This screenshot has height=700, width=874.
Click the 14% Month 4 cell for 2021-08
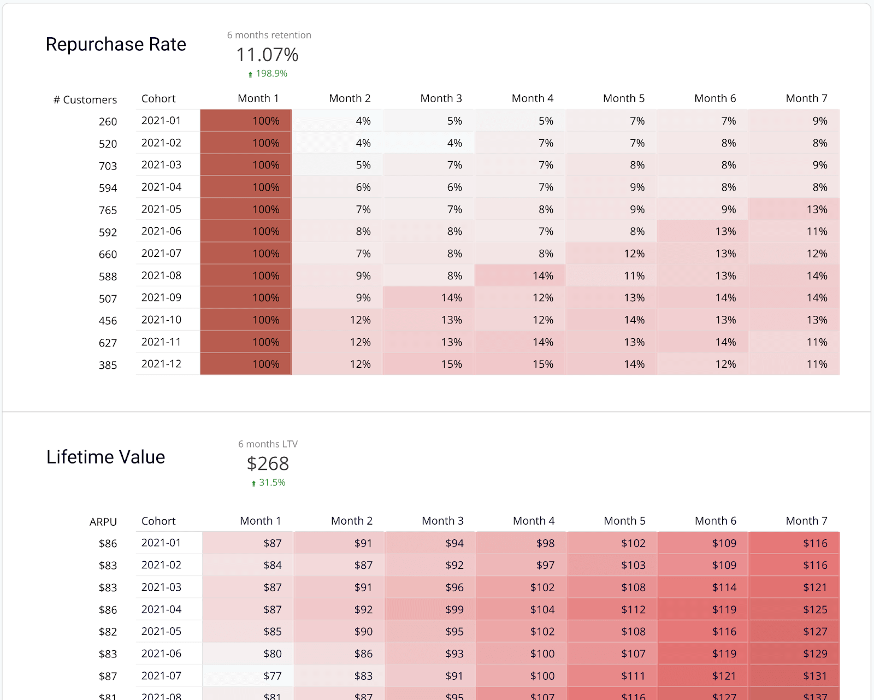(520, 275)
